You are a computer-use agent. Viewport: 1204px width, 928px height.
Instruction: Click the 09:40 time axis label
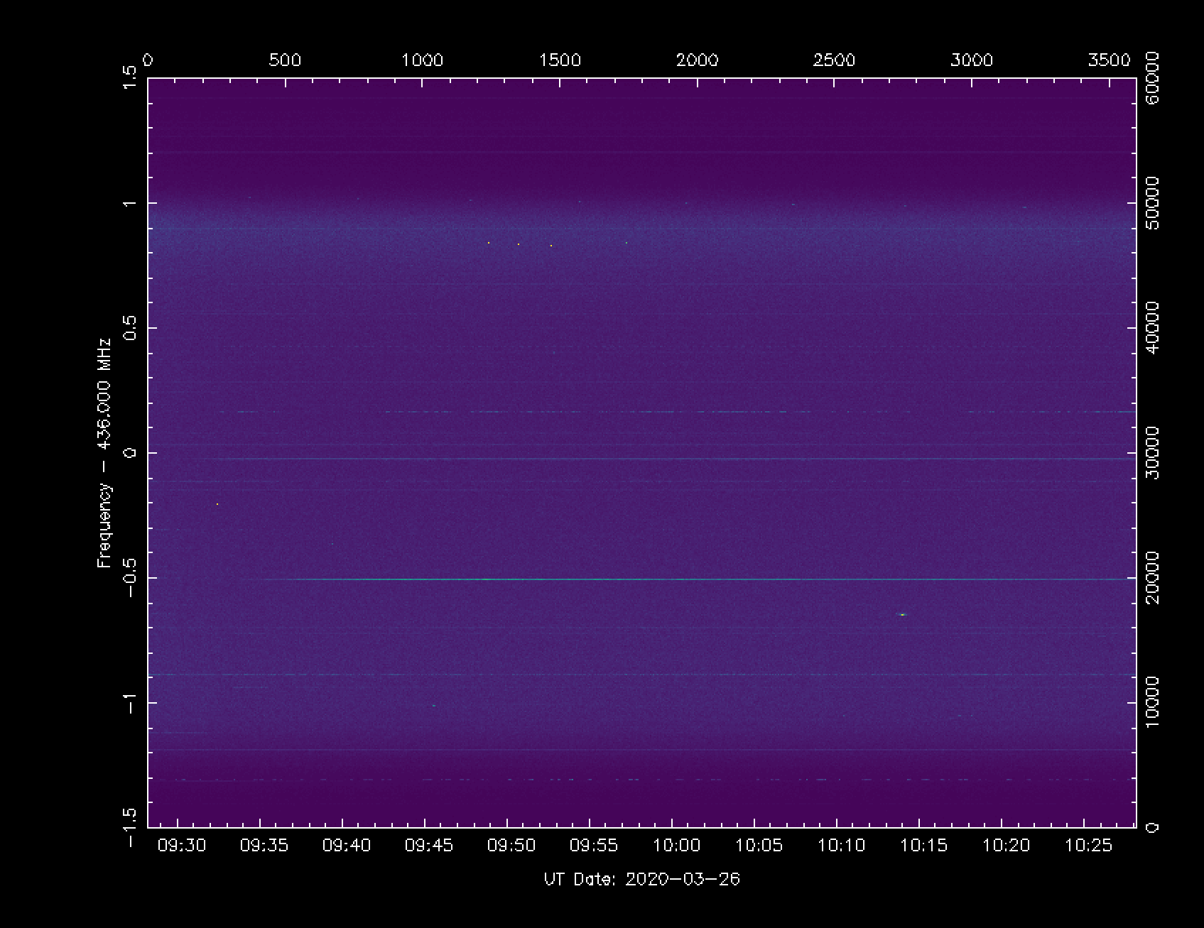pos(347,846)
